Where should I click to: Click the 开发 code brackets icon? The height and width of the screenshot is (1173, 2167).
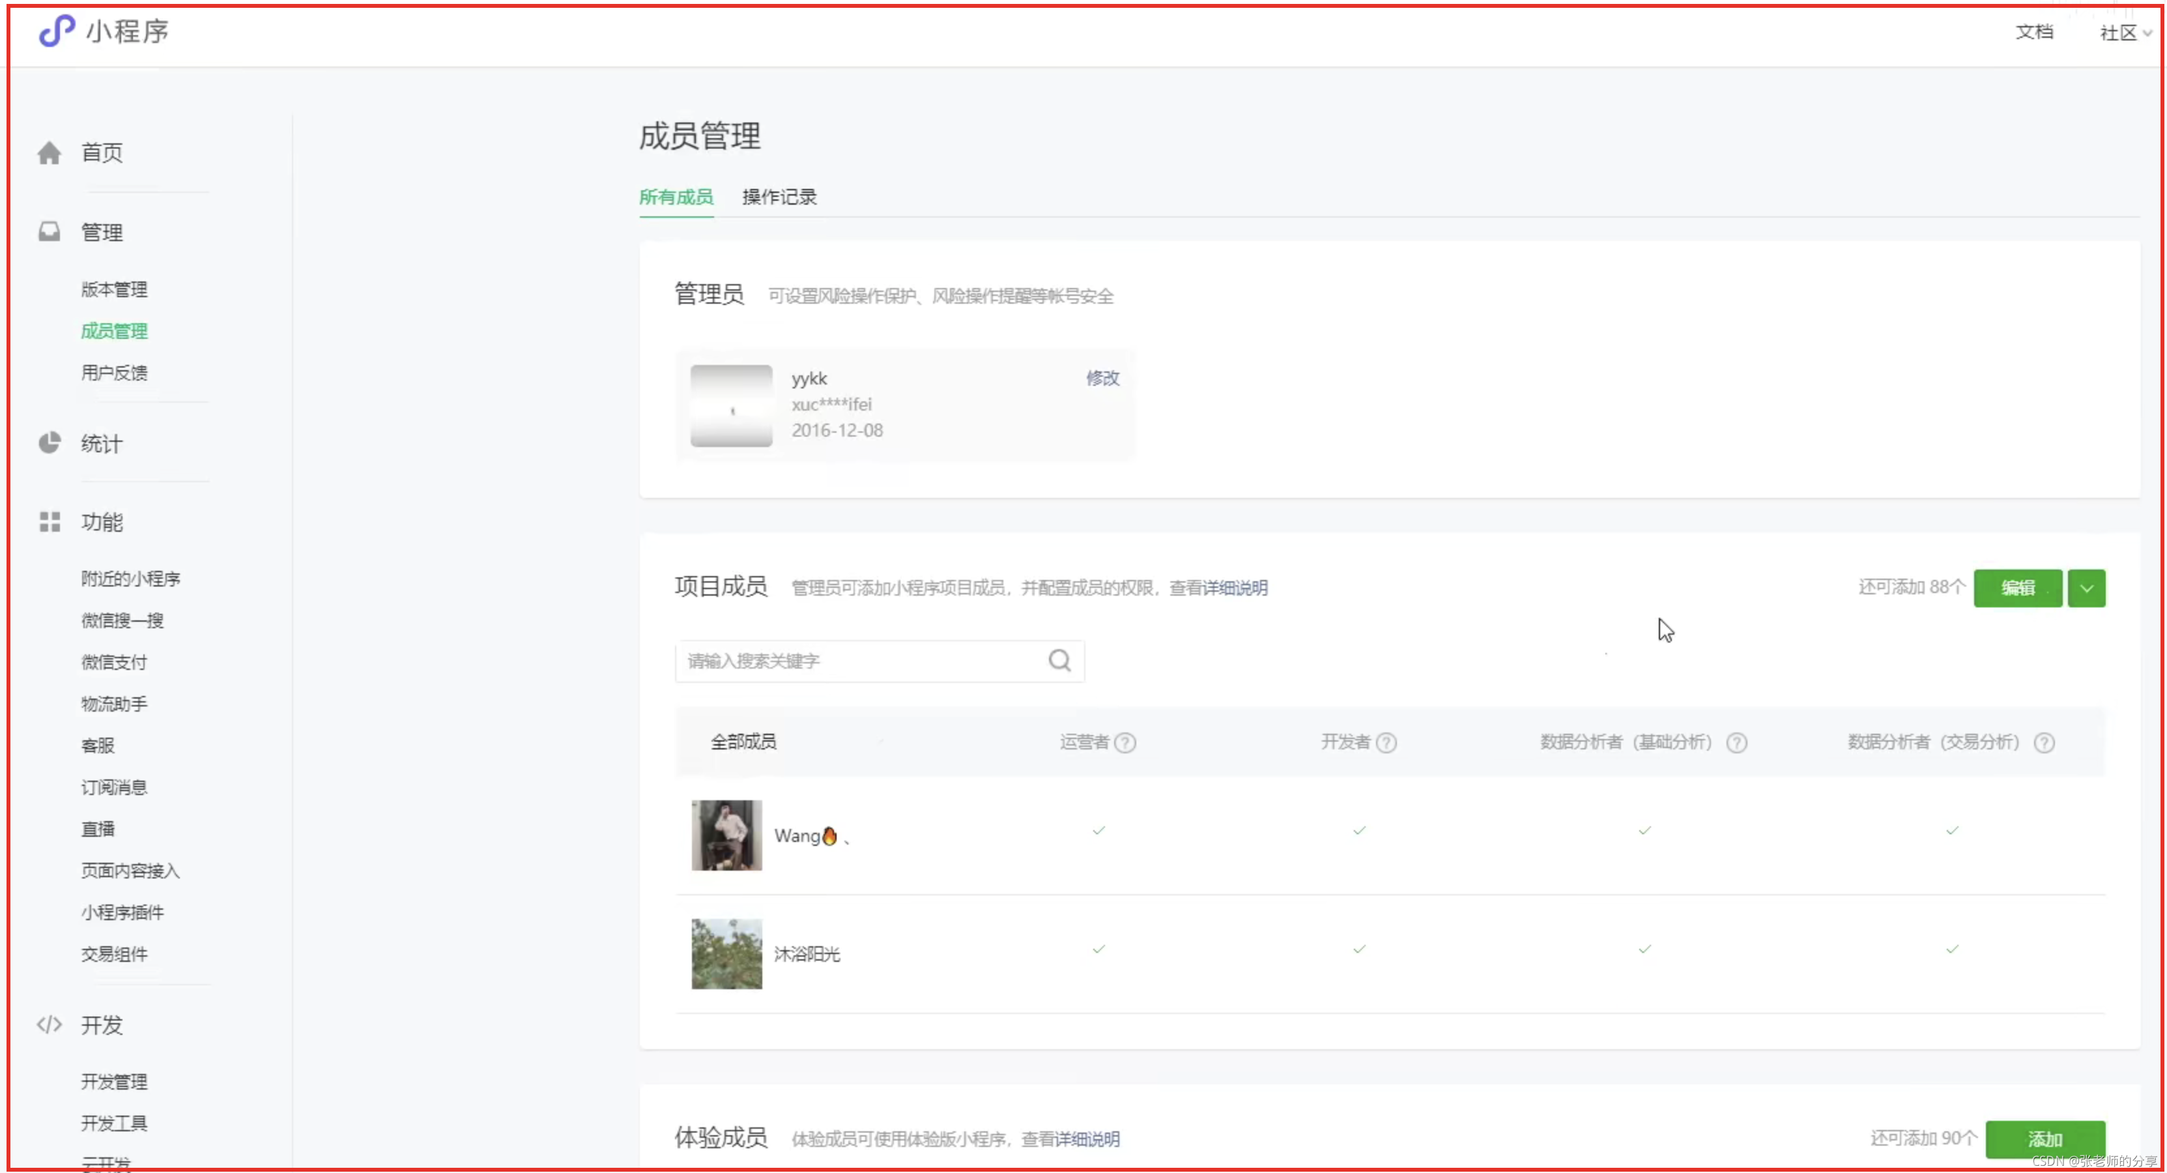[x=50, y=1024]
